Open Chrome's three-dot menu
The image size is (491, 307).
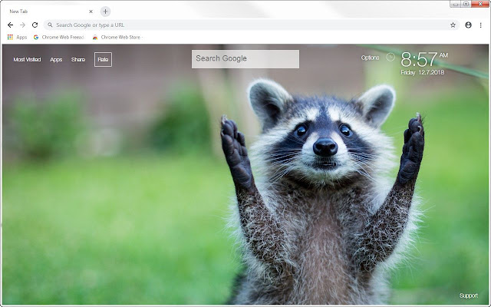(481, 25)
